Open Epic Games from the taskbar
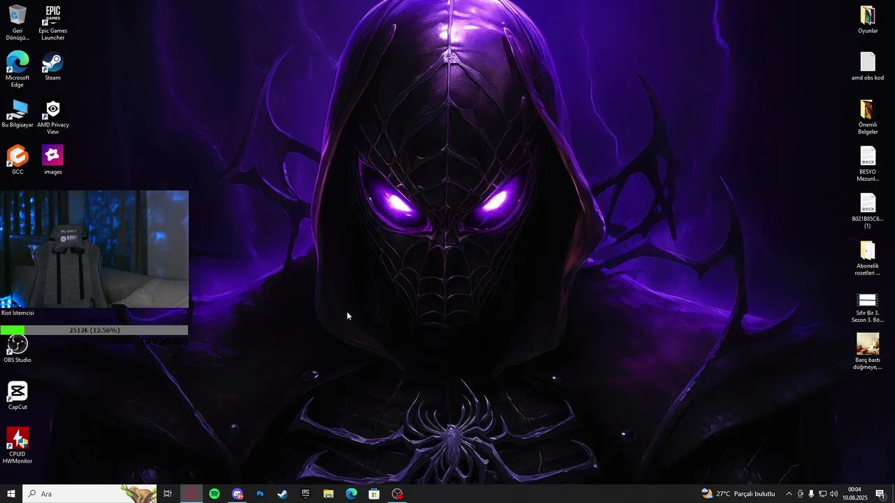895x503 pixels. point(306,494)
